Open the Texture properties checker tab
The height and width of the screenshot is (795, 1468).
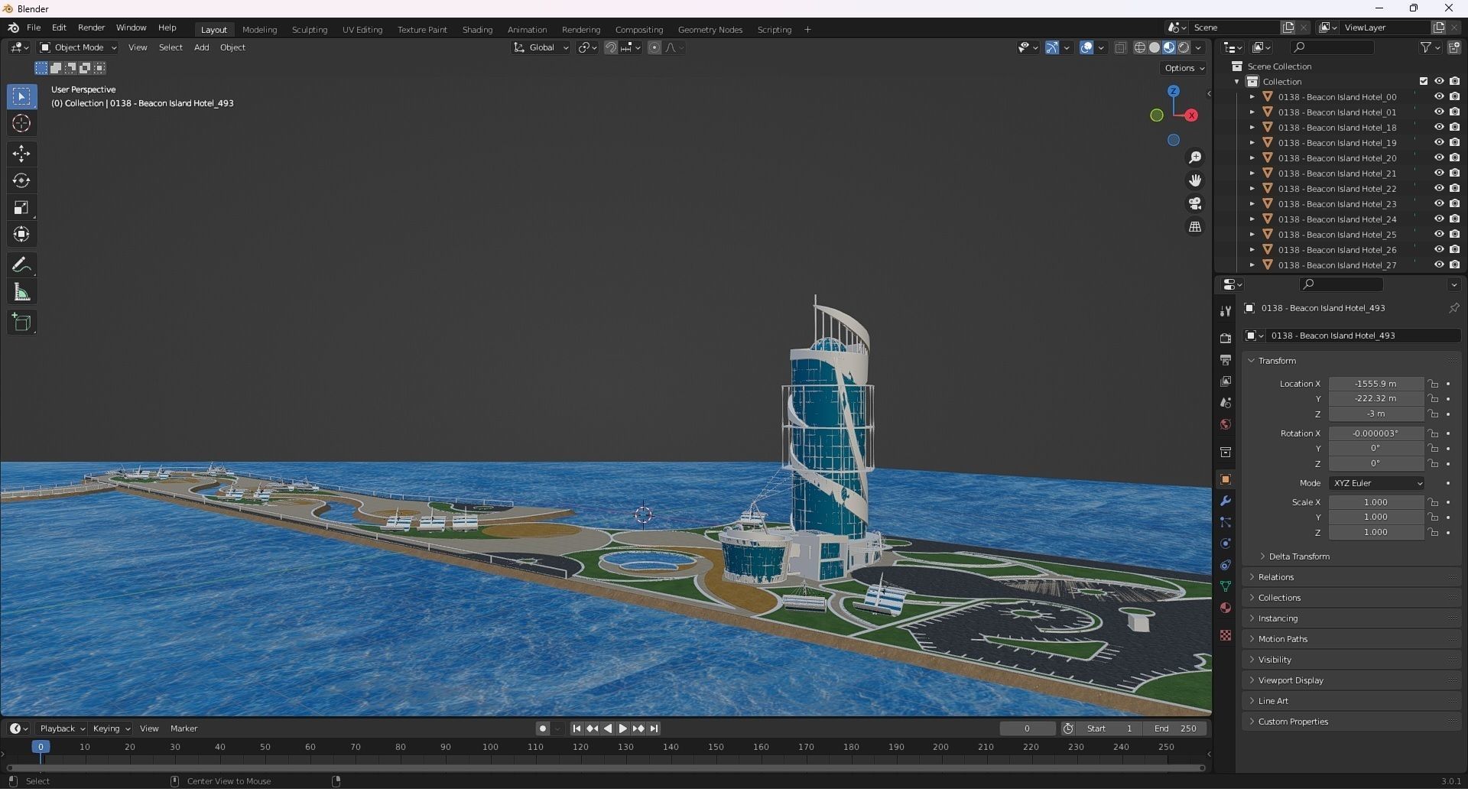pos(1226,635)
